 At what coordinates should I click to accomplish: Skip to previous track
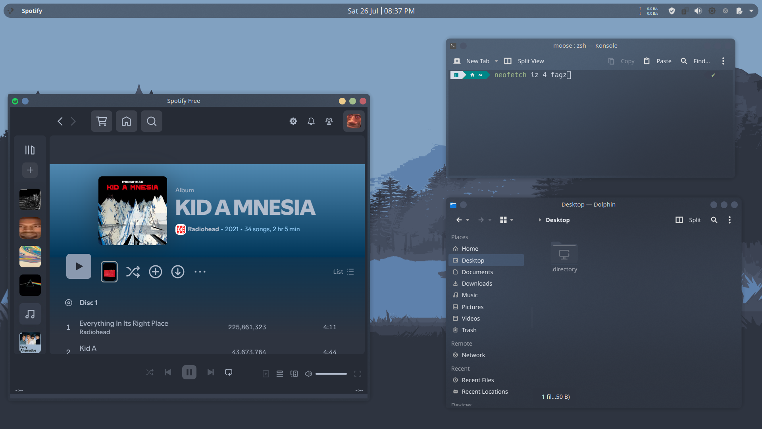(168, 372)
